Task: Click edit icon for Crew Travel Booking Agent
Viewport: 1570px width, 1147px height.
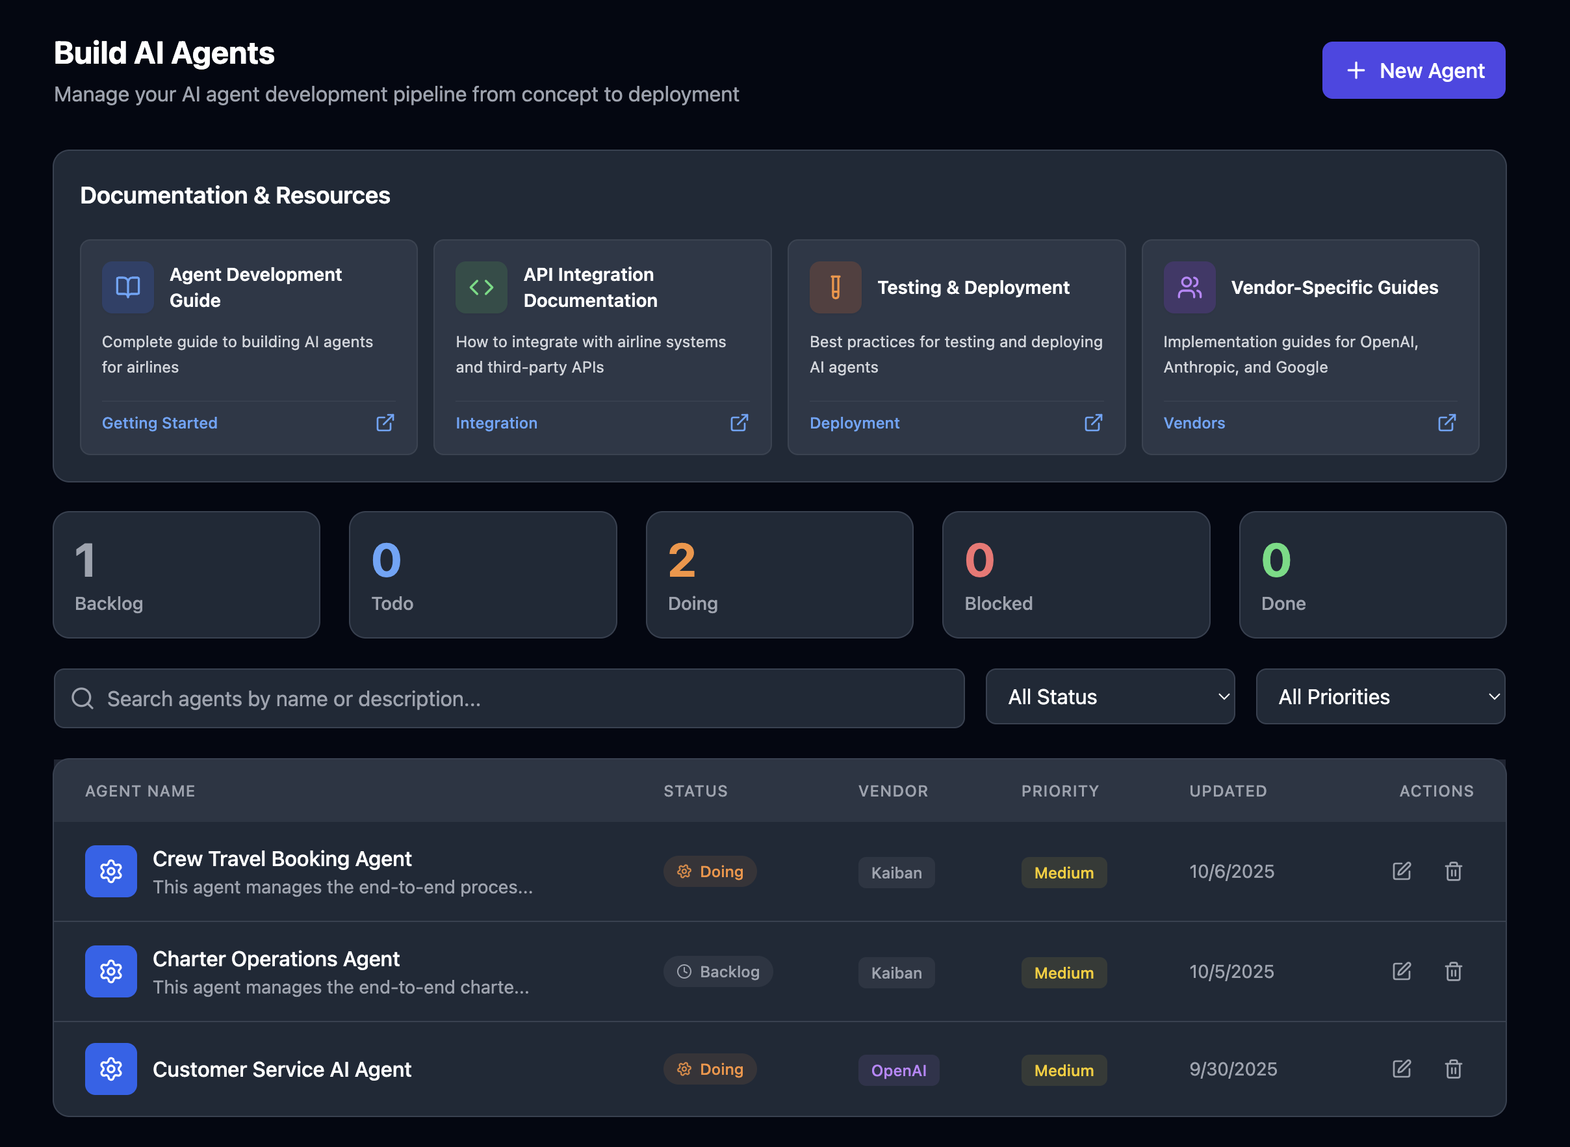Action: tap(1401, 871)
